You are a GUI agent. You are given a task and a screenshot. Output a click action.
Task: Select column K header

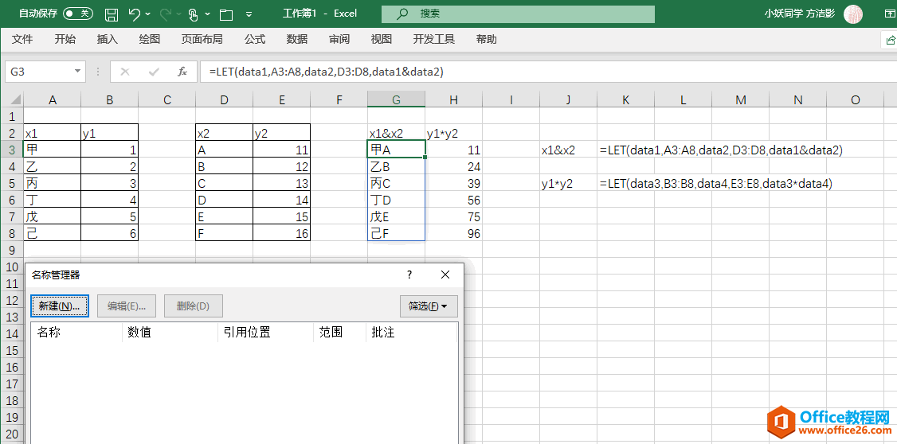click(x=625, y=100)
